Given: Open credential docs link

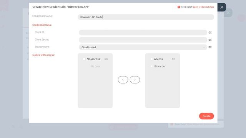Looking at the screenshot, I should tap(203, 7).
